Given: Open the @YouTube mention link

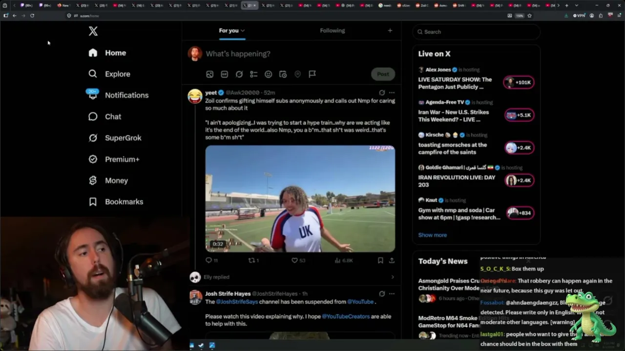Looking at the screenshot, I should 360,302.
